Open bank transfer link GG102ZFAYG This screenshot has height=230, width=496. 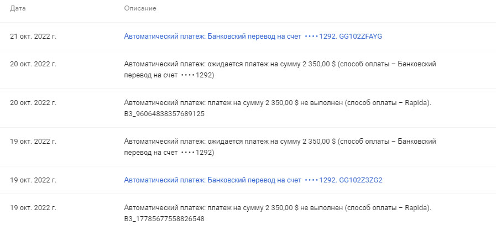coord(253,36)
